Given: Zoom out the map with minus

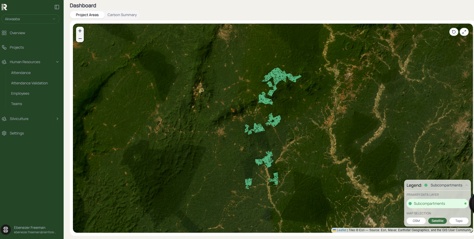Looking at the screenshot, I should 80,39.
